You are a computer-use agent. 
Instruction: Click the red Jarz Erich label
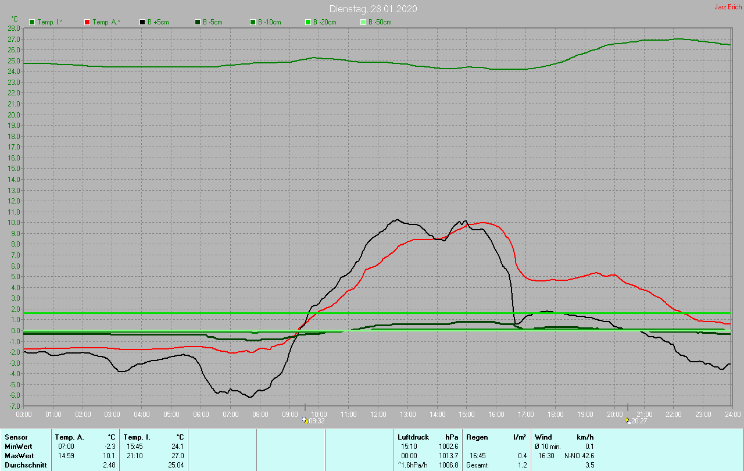(728, 7)
